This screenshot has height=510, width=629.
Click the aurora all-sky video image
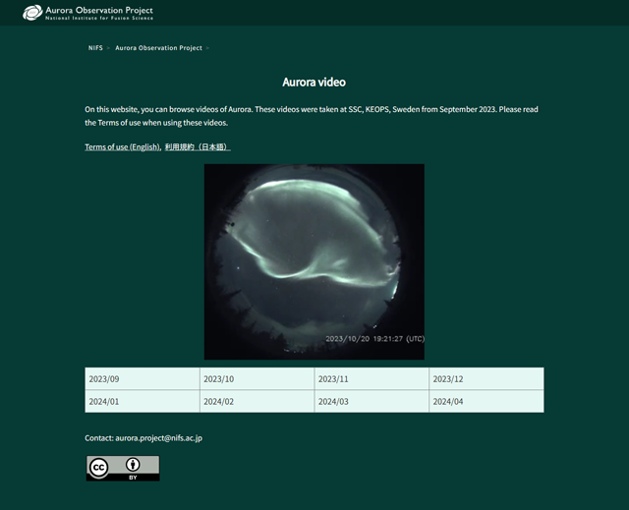pos(314,261)
